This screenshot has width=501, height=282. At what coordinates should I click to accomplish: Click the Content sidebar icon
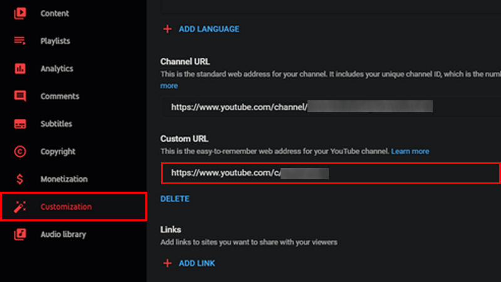(20, 13)
